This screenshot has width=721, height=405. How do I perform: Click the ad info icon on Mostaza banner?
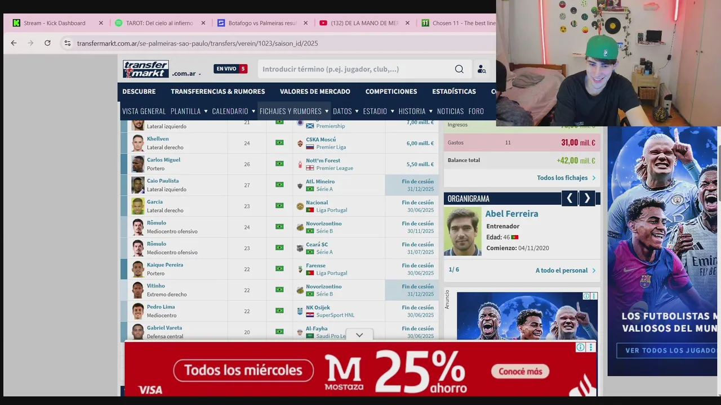click(x=580, y=348)
